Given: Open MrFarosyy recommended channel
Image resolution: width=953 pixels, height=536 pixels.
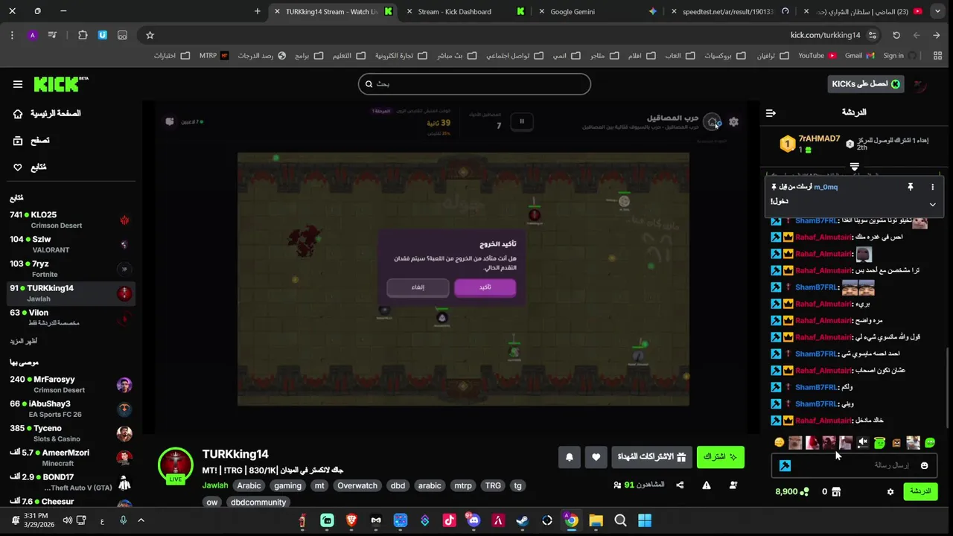Looking at the screenshot, I should [x=71, y=384].
